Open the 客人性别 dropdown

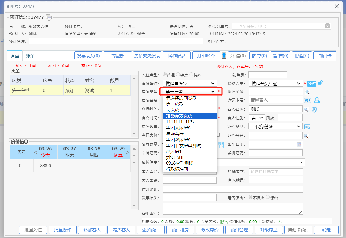click(257, 118)
